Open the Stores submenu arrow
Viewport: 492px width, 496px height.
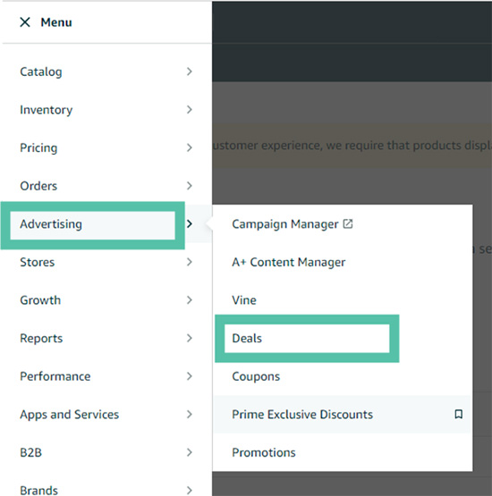point(190,262)
